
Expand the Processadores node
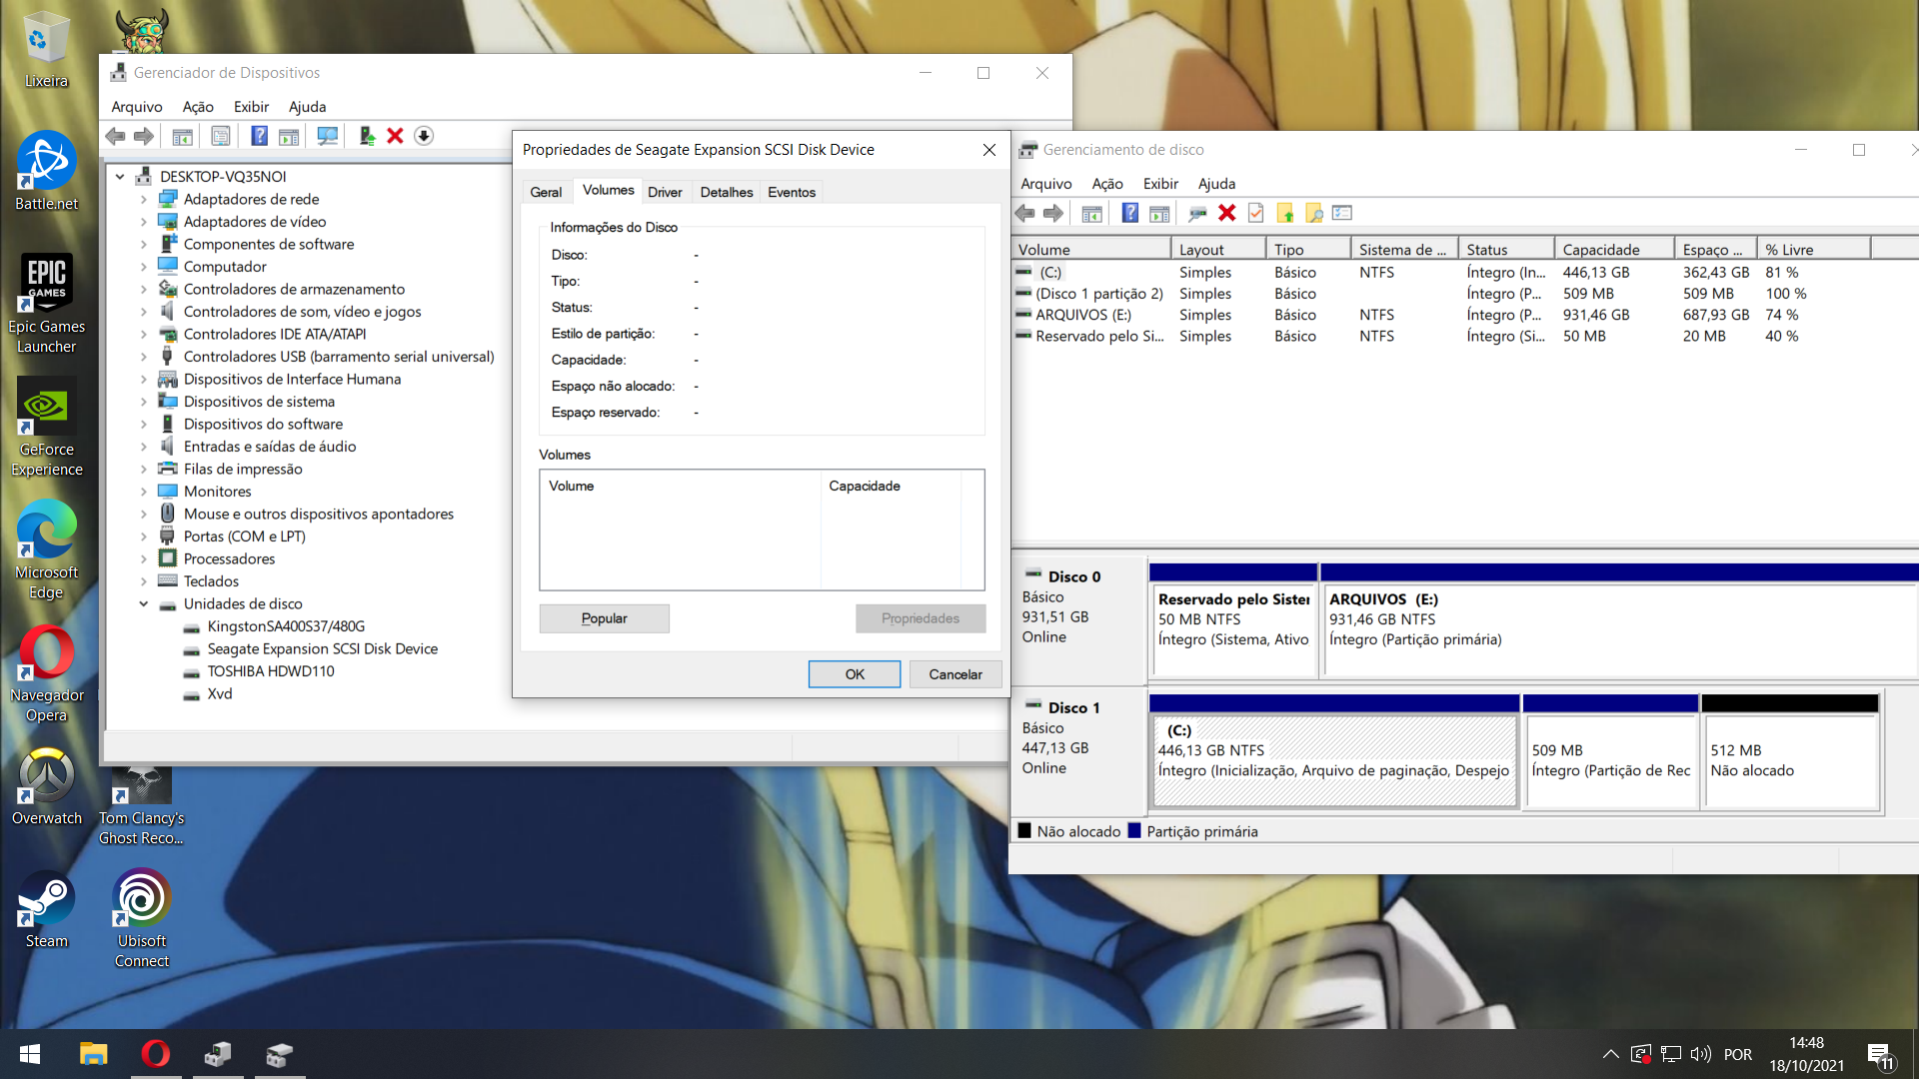tap(143, 559)
